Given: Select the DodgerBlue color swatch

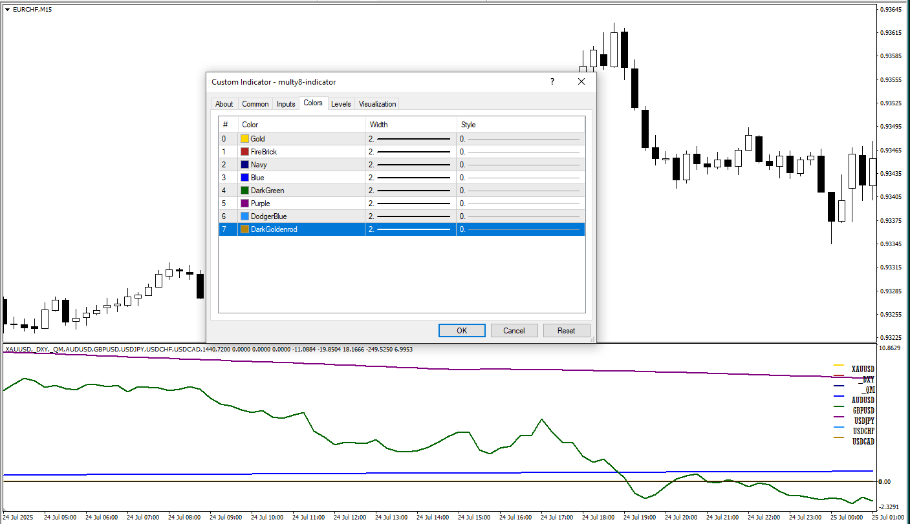Looking at the screenshot, I should click(244, 216).
